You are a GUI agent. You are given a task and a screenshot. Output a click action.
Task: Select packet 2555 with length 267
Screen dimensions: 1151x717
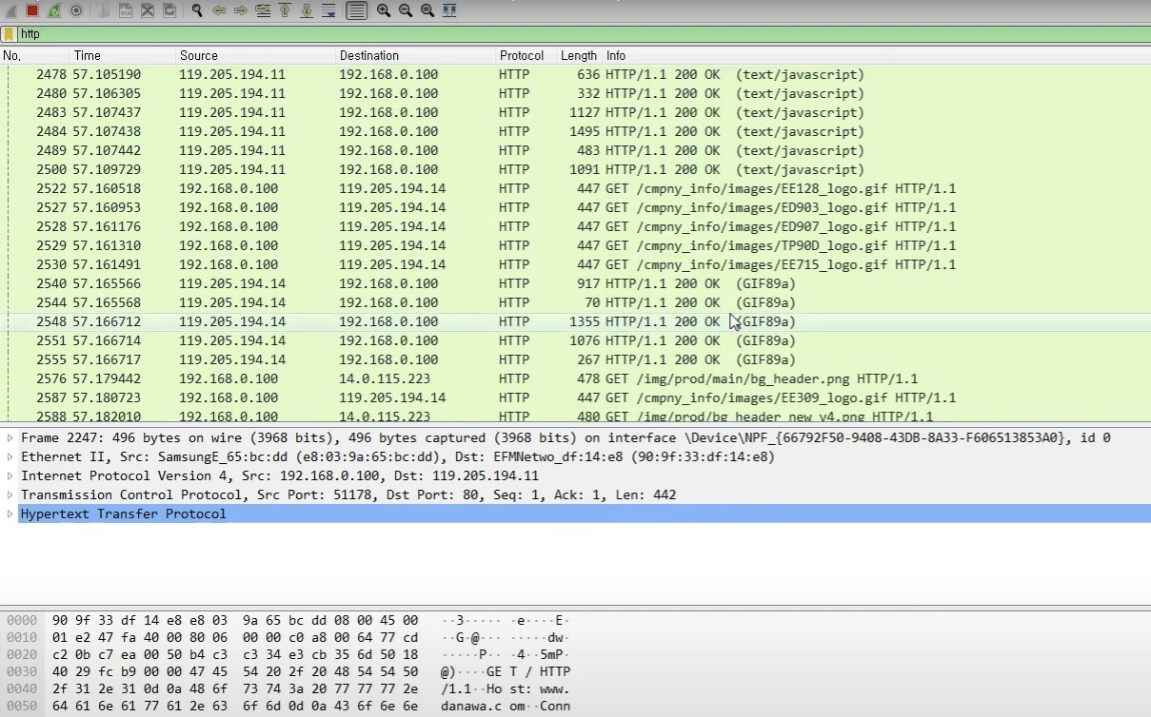pos(575,359)
